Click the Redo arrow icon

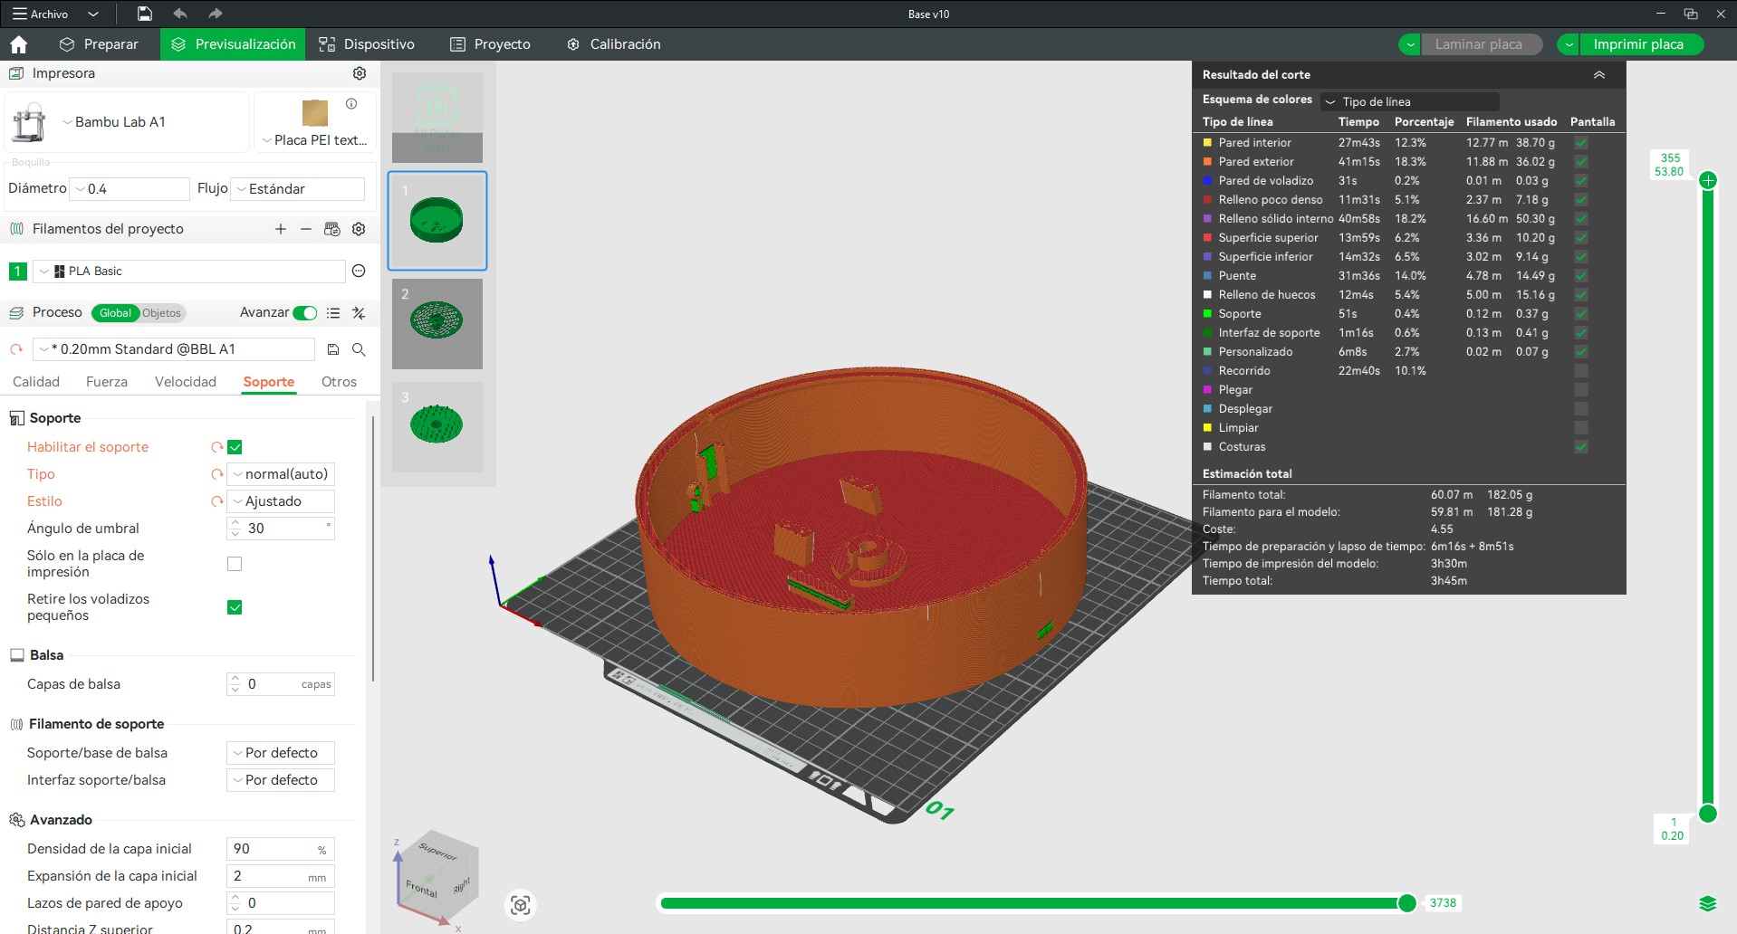[x=215, y=14]
